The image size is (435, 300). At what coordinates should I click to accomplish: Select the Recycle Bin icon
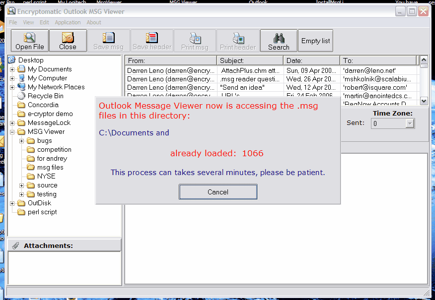click(x=21, y=96)
